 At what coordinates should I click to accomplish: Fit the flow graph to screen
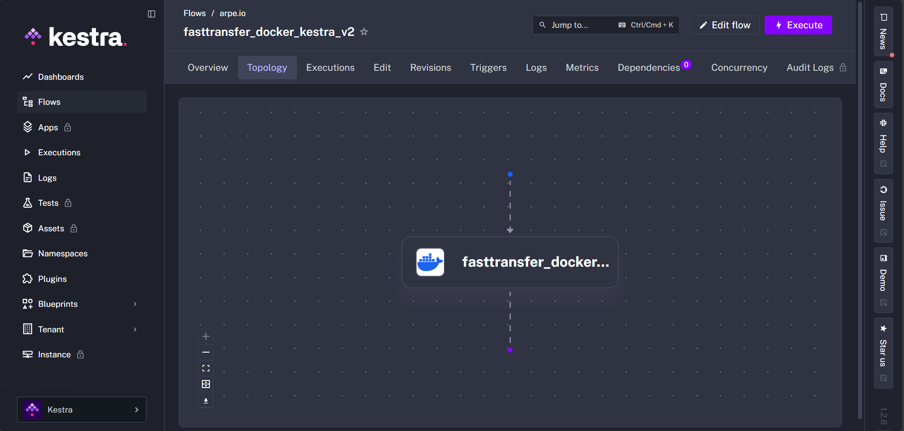[206, 368]
